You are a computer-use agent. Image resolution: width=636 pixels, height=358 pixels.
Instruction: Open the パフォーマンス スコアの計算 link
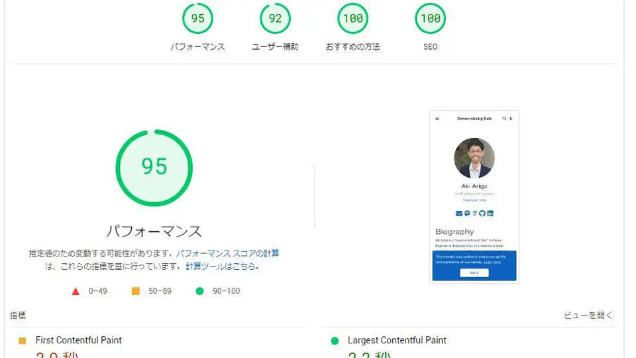[227, 254]
